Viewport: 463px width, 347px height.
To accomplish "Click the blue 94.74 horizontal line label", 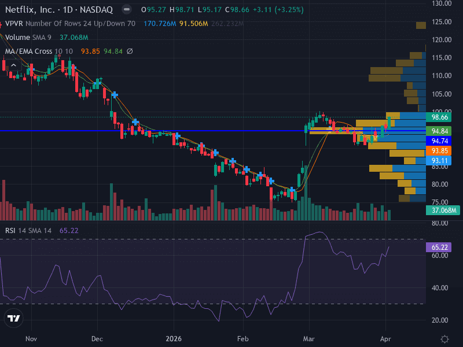I will (439, 141).
